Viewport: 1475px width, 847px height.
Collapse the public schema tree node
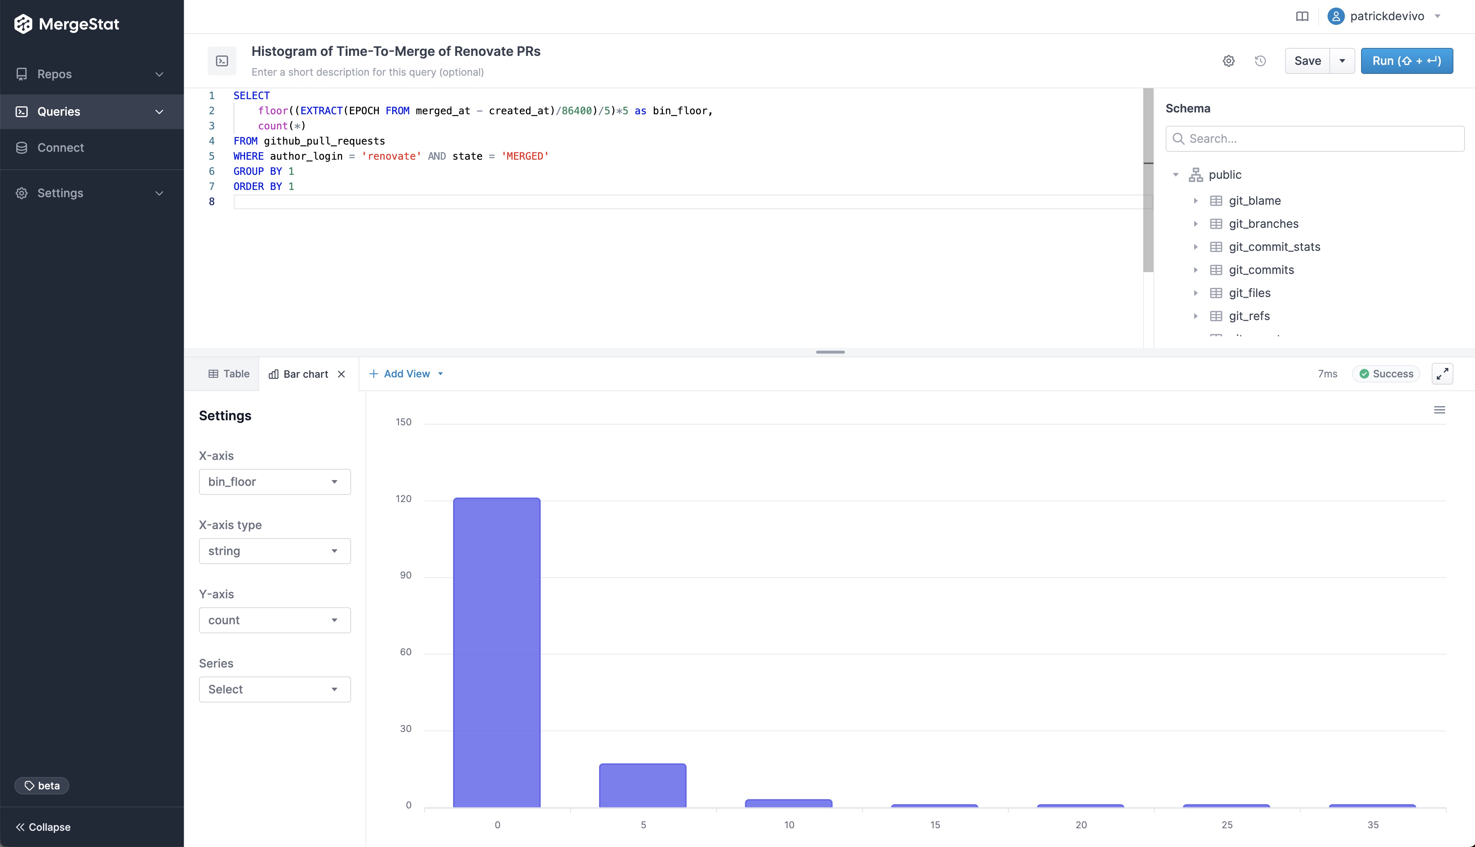click(x=1175, y=174)
